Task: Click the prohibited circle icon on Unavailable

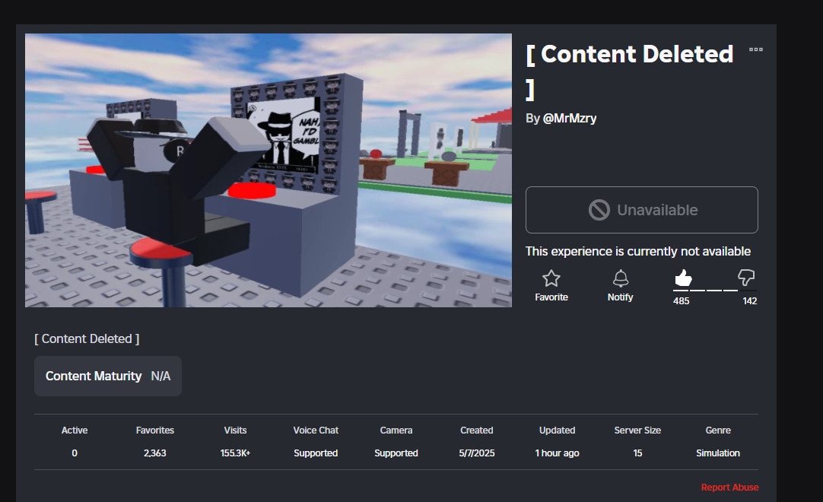Action: pos(599,210)
